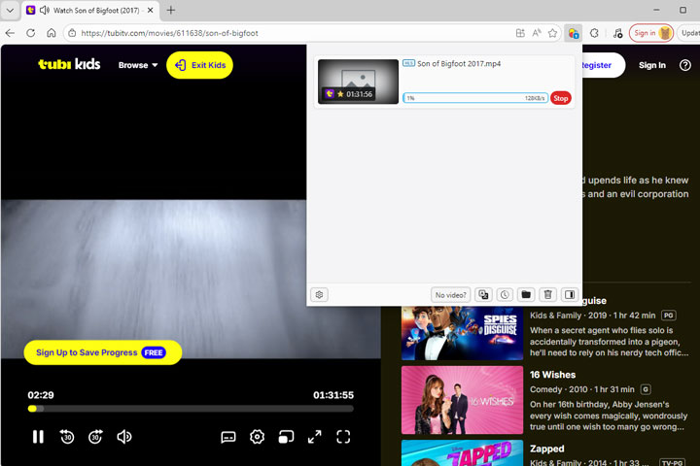Screen dimensions: 700x466
Task: Toggle closed captions in the player
Action: coord(228,437)
